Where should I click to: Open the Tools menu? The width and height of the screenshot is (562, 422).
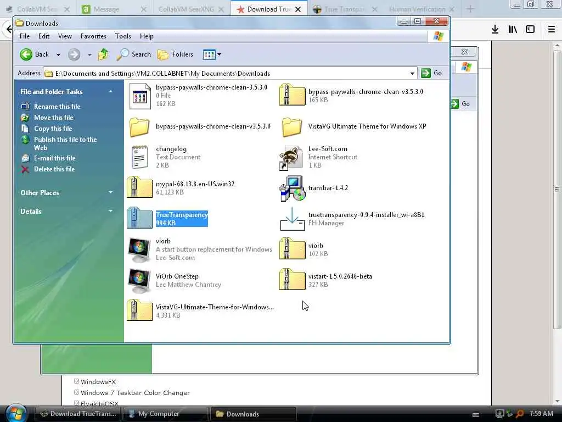[x=123, y=36]
